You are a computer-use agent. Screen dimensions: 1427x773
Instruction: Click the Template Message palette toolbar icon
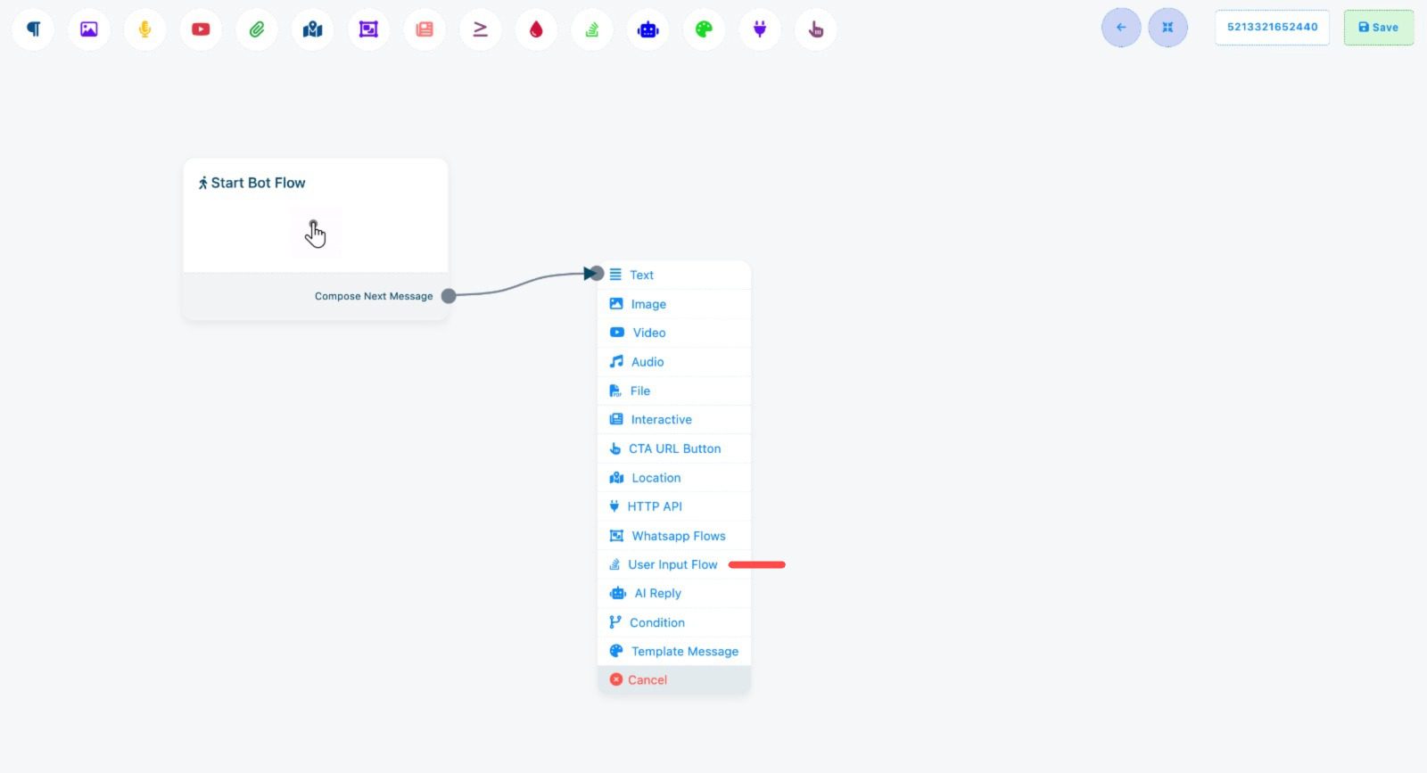point(704,29)
